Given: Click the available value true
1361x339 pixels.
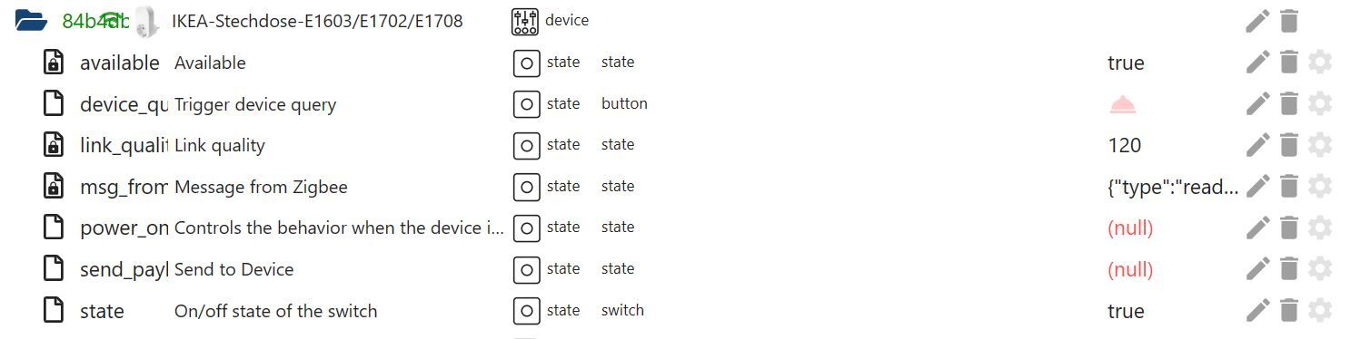Looking at the screenshot, I should (1126, 63).
